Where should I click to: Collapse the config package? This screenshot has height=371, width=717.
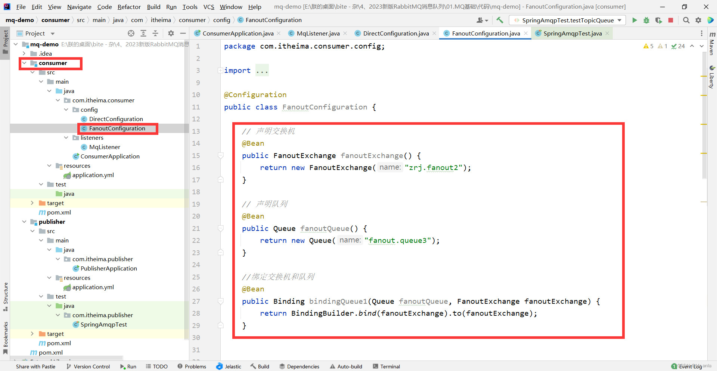[x=66, y=109]
